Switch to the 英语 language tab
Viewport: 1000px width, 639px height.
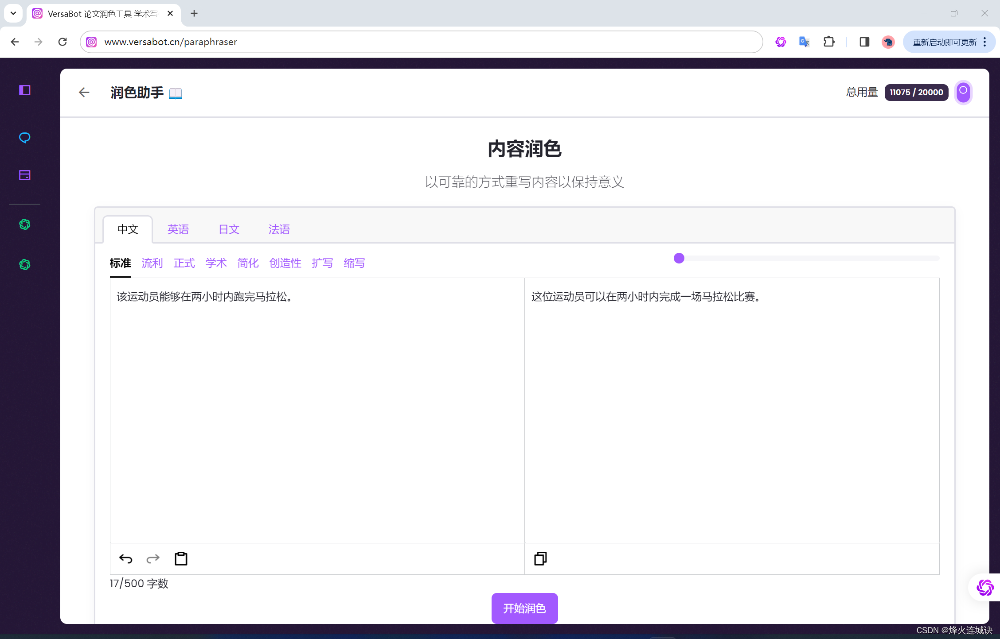(x=178, y=229)
